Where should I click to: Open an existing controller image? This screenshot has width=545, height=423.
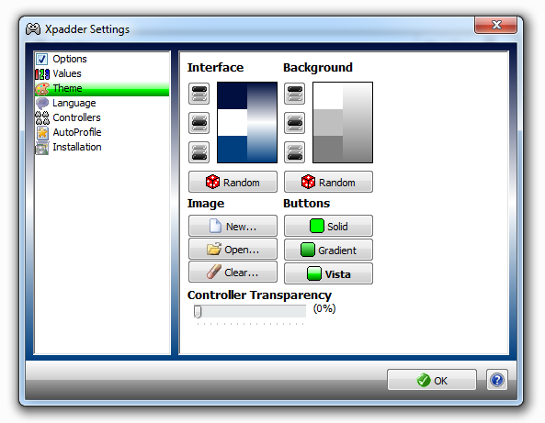point(233,249)
